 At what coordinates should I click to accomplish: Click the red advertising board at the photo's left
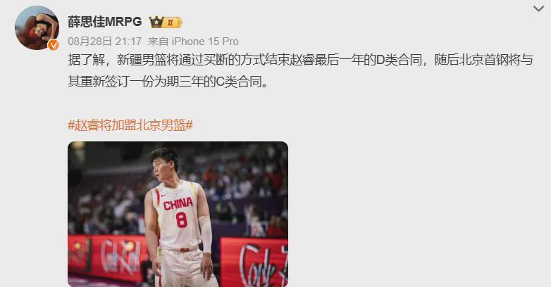108,257
